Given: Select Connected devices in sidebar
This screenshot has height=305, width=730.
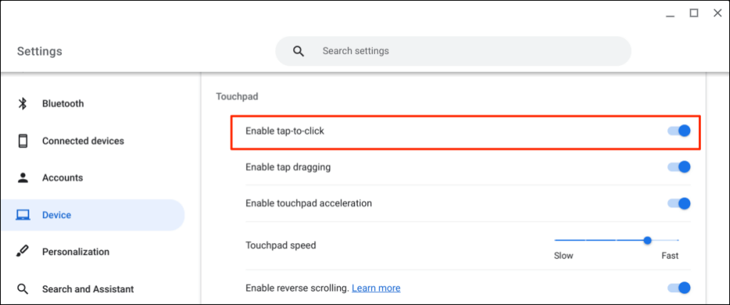Looking at the screenshot, I should point(83,141).
